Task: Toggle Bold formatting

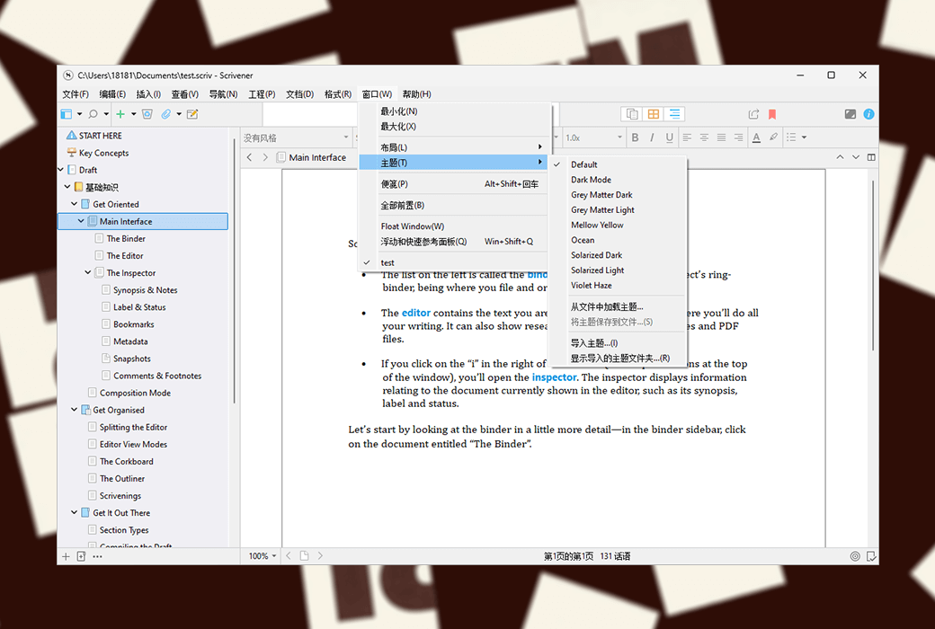Action: [635, 137]
